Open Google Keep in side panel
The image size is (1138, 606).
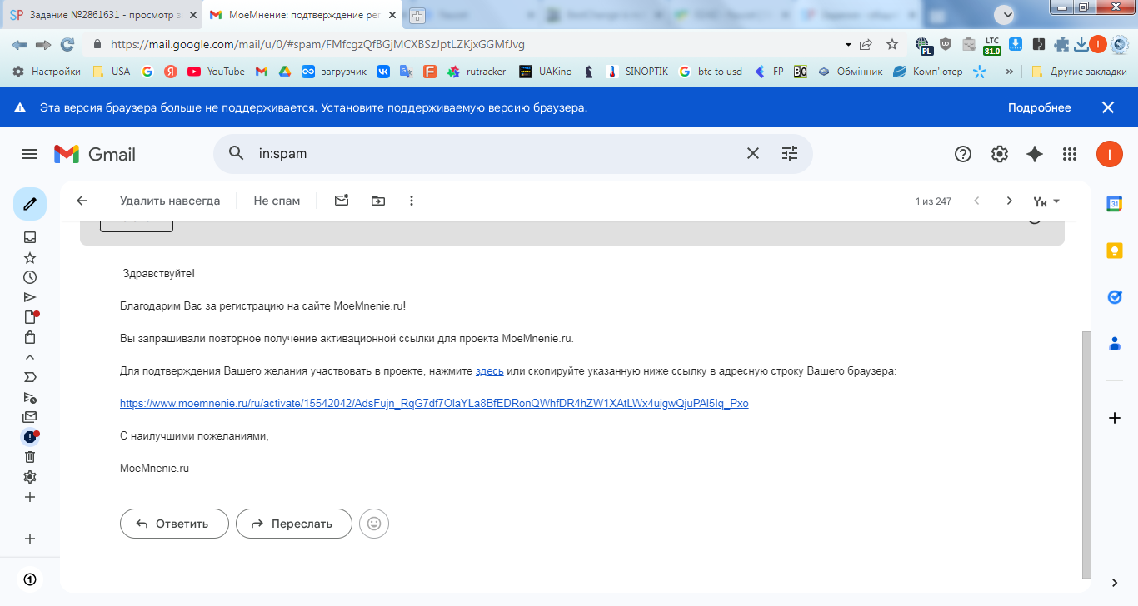coord(1115,251)
